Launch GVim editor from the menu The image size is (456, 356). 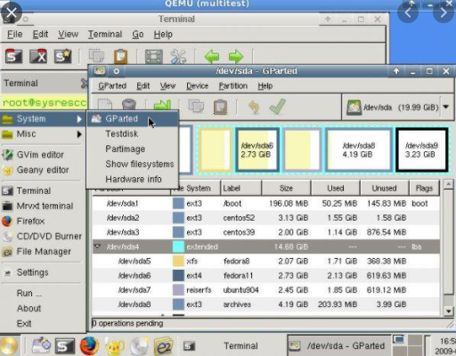(x=42, y=155)
